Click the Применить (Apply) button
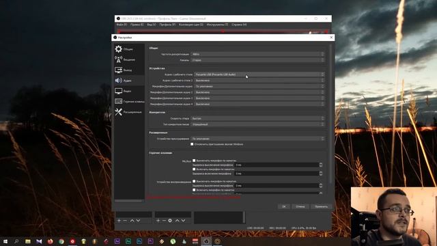The height and width of the screenshot is (246, 437). click(x=321, y=206)
